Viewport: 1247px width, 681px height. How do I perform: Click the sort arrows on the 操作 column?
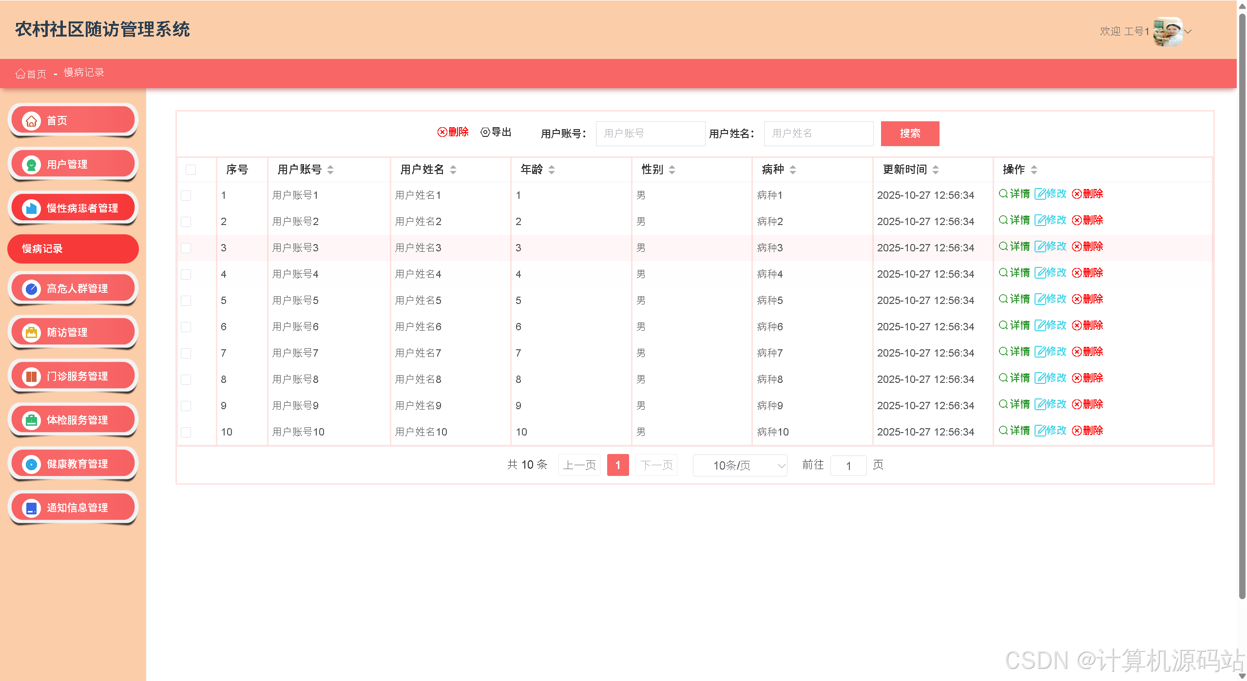click(1034, 170)
